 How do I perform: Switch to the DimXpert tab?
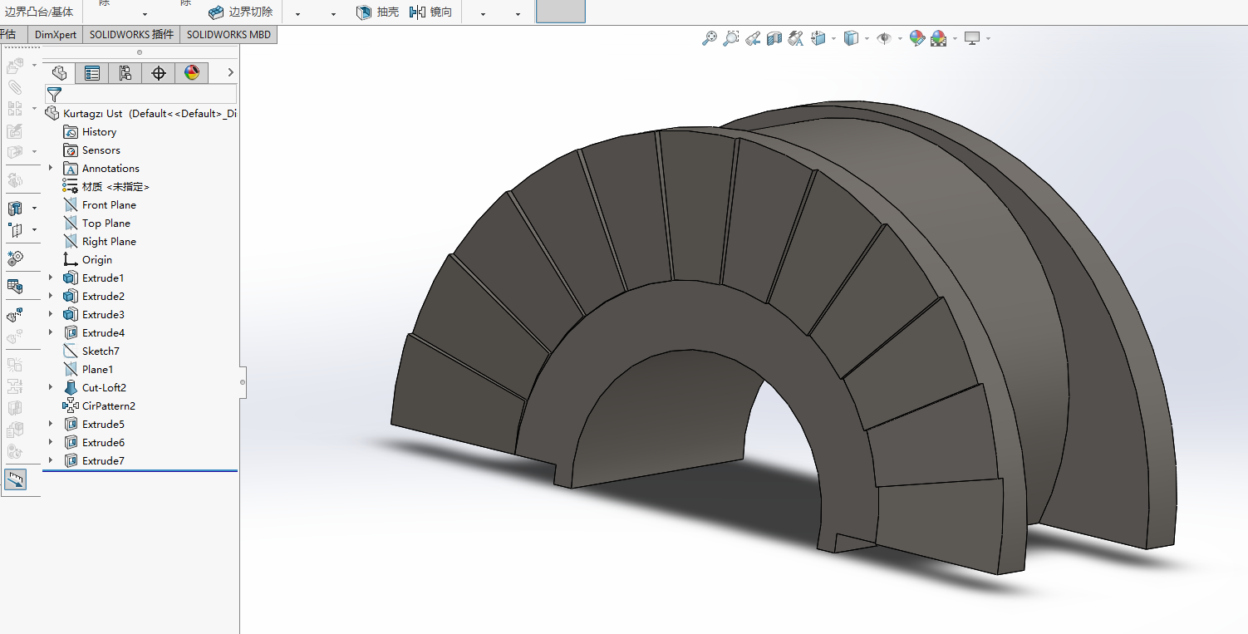coord(56,35)
